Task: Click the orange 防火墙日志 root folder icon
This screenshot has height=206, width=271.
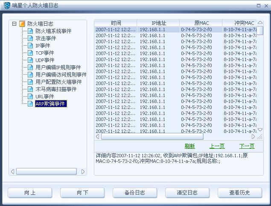Action: point(22,24)
